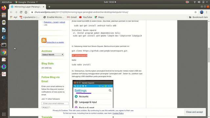Click the browser back arrow
Image resolution: width=210 pixels, height=118 pixels.
click(11, 12)
